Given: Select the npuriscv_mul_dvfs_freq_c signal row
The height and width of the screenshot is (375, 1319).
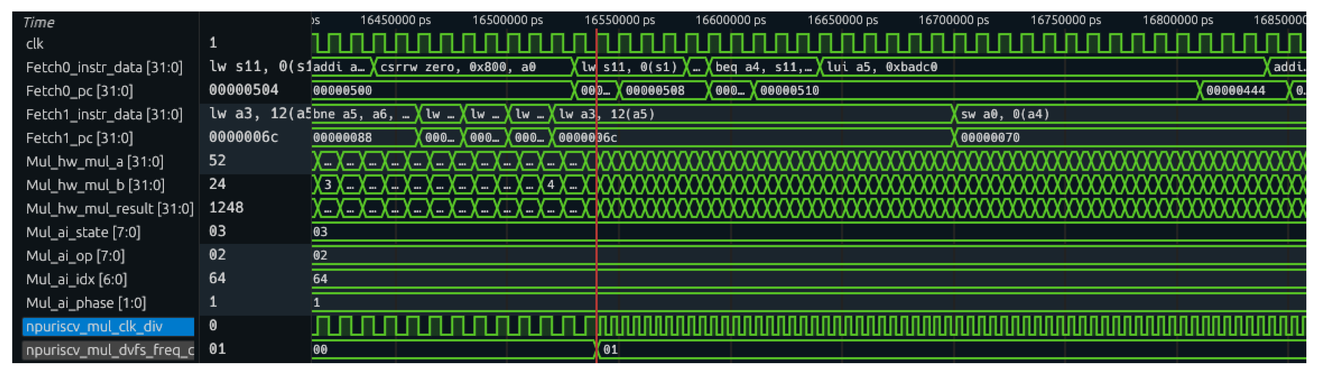Looking at the screenshot, I should coord(109,351).
